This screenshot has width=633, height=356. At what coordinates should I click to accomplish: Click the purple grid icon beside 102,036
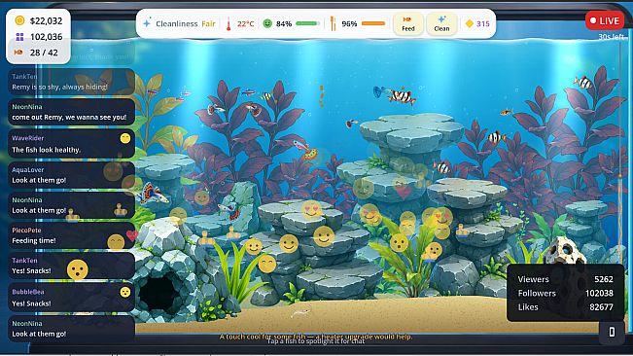(19, 37)
